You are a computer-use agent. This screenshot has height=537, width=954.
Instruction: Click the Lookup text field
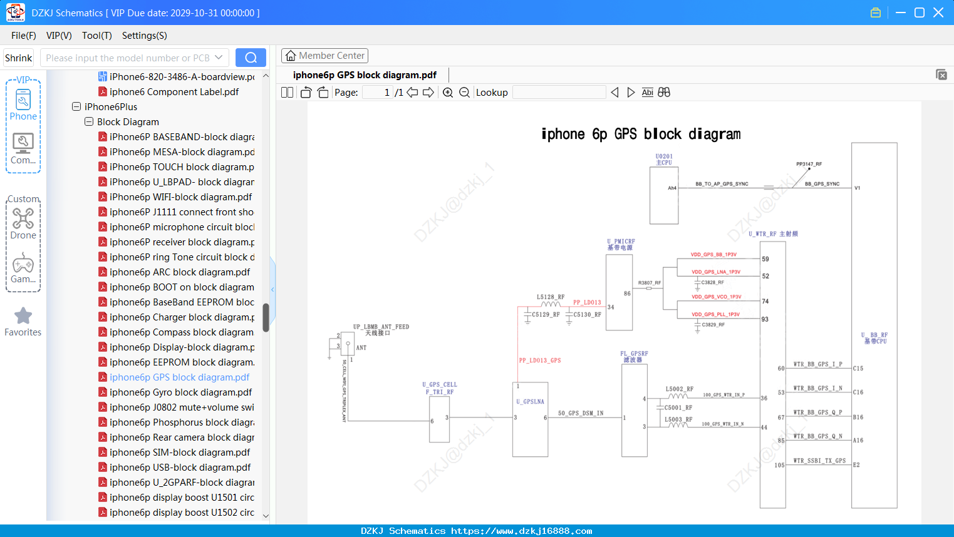tap(559, 93)
